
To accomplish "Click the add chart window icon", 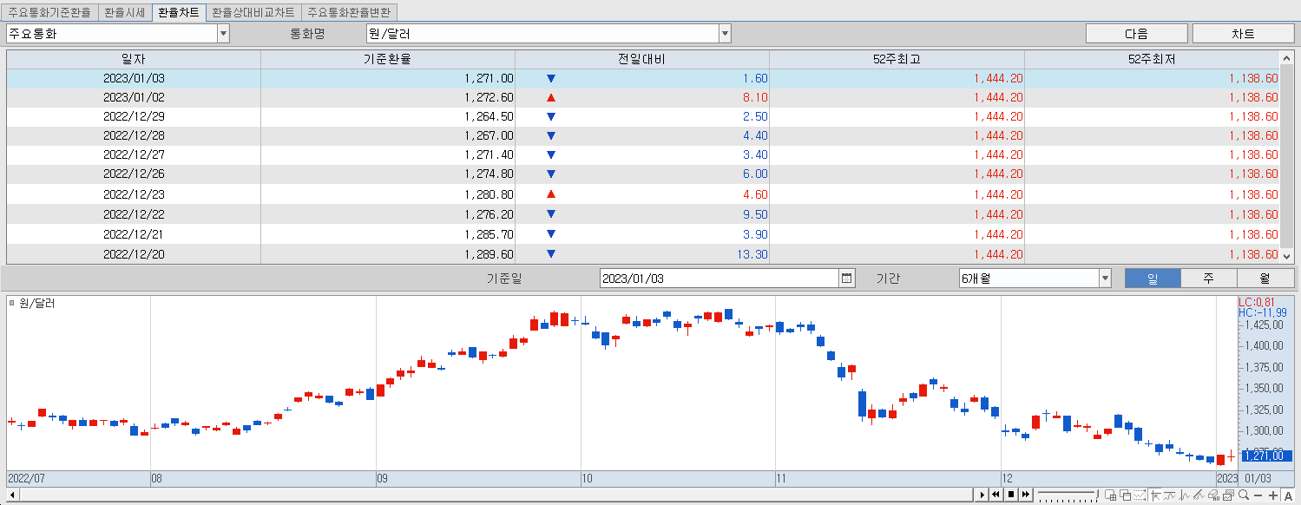I will [x=1110, y=495].
